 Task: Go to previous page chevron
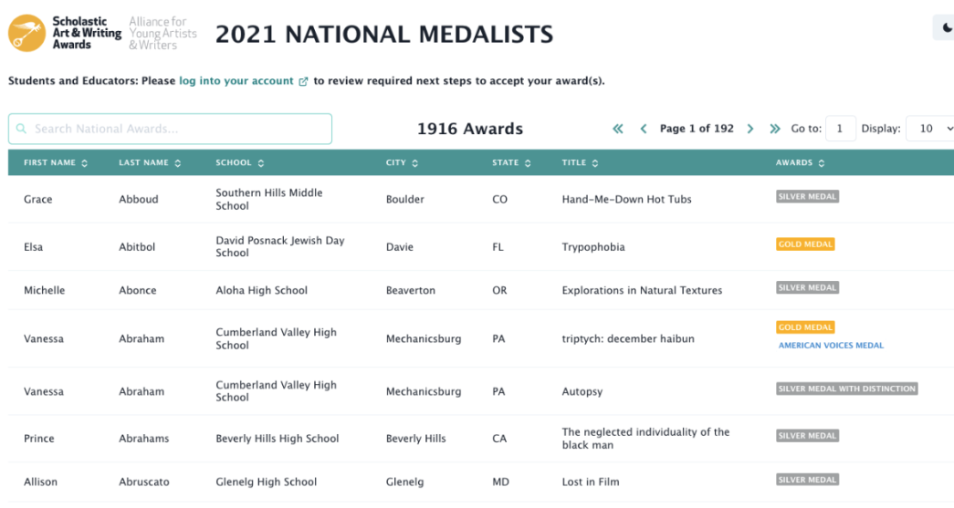tap(644, 129)
